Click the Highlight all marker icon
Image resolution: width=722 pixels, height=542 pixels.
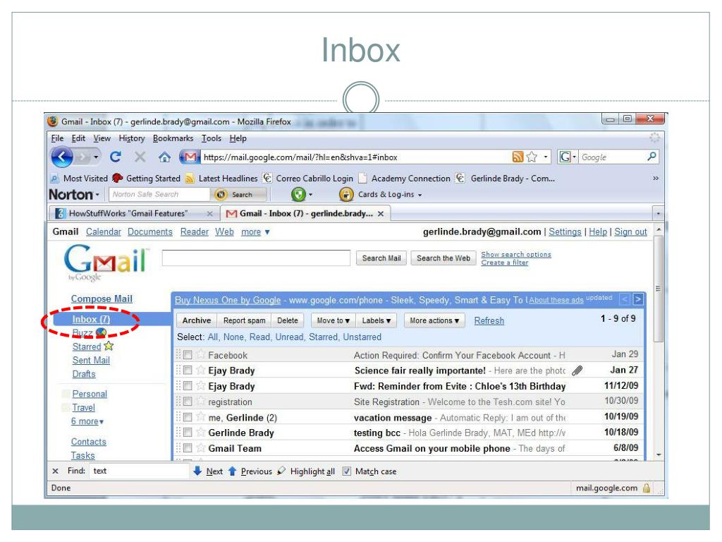[x=281, y=471]
